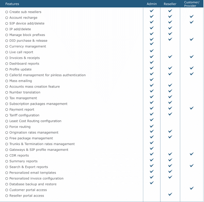Viewport: 204px width, 202px height.
Task: Click the Reseller column header
Action: pyautogui.click(x=170, y=4)
